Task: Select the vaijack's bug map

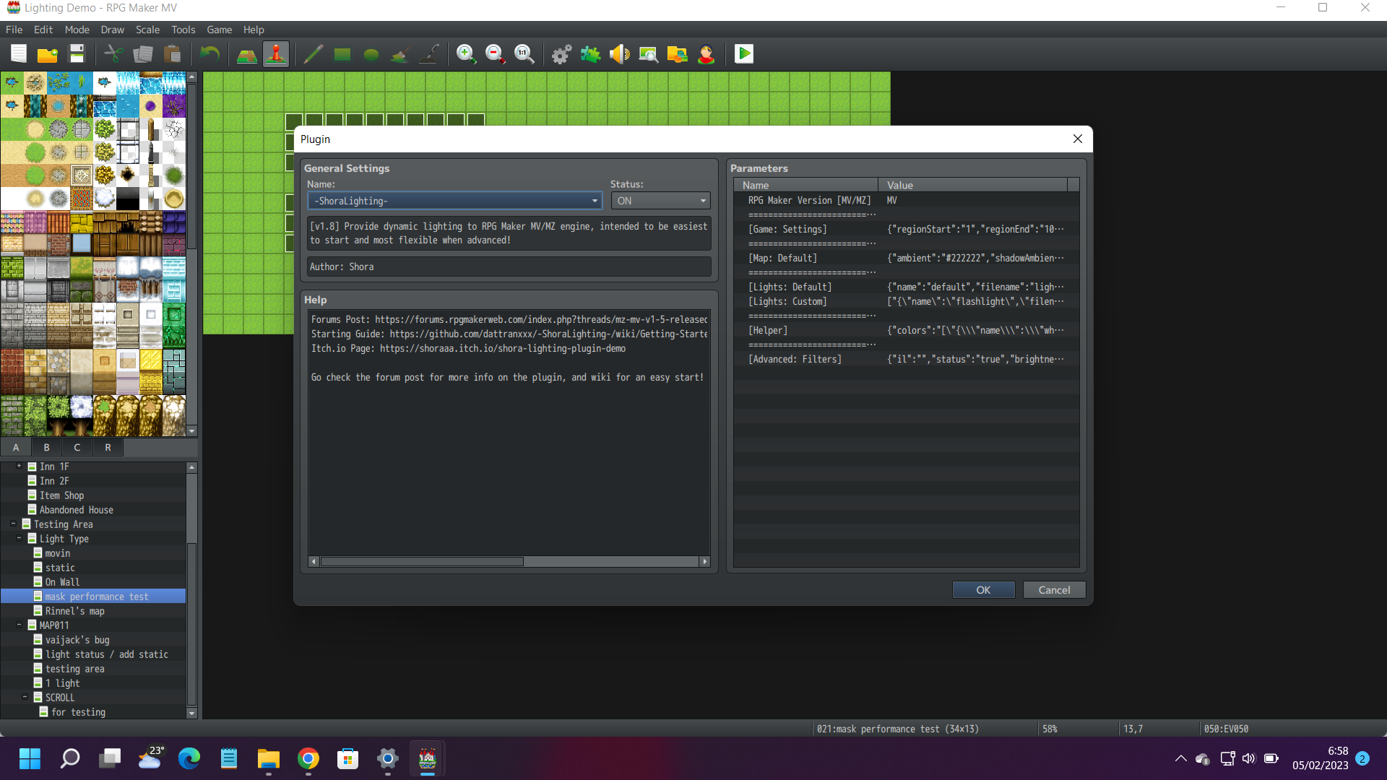Action: (77, 640)
